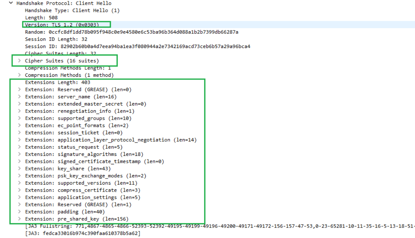
Task: Select the JA3 Fullstring row
Action: (220, 226)
